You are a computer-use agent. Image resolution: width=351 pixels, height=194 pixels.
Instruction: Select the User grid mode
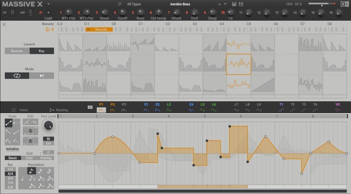29,158
